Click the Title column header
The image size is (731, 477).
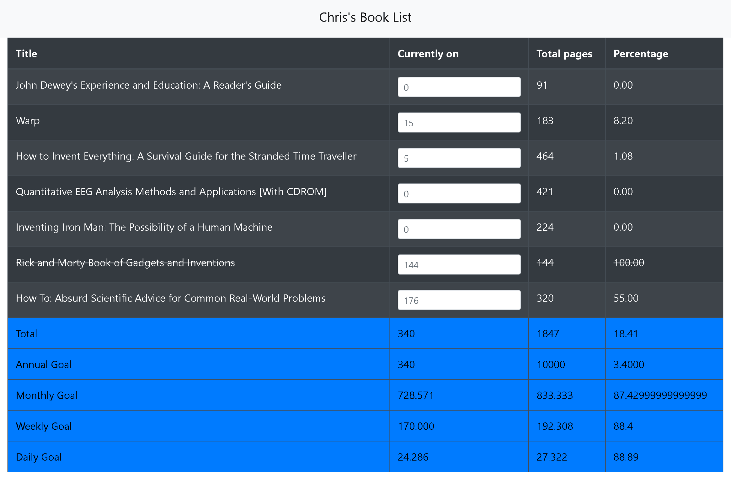point(26,54)
